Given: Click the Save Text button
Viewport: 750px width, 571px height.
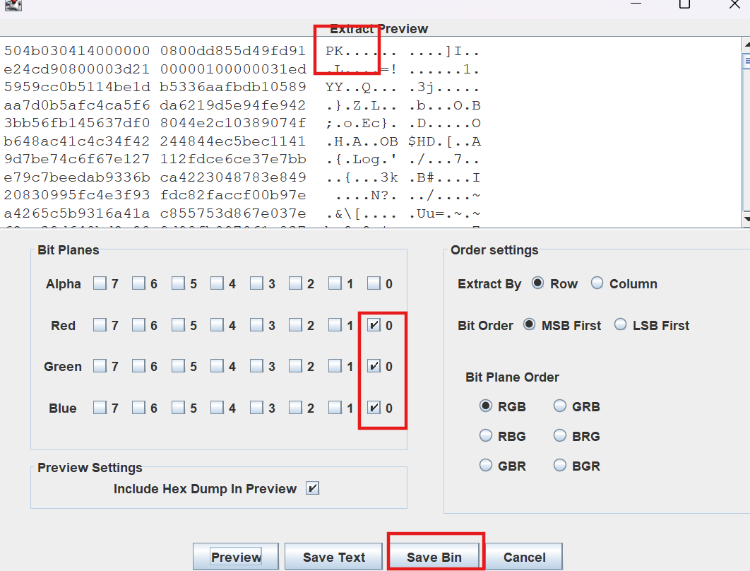Looking at the screenshot, I should (x=334, y=557).
